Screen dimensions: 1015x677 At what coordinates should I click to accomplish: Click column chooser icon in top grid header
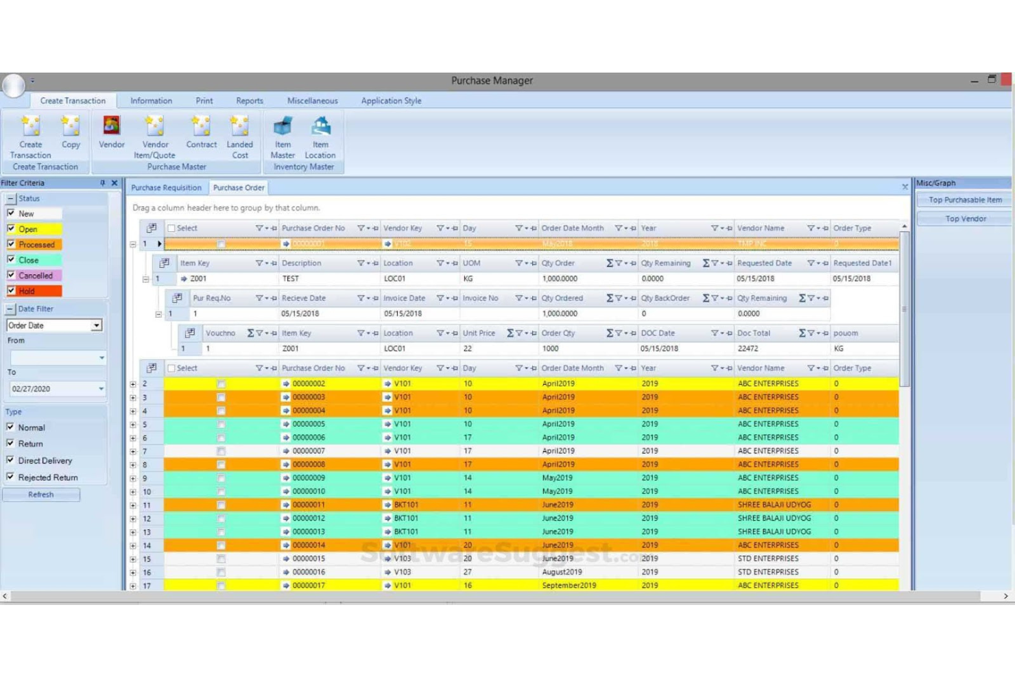pos(152,228)
